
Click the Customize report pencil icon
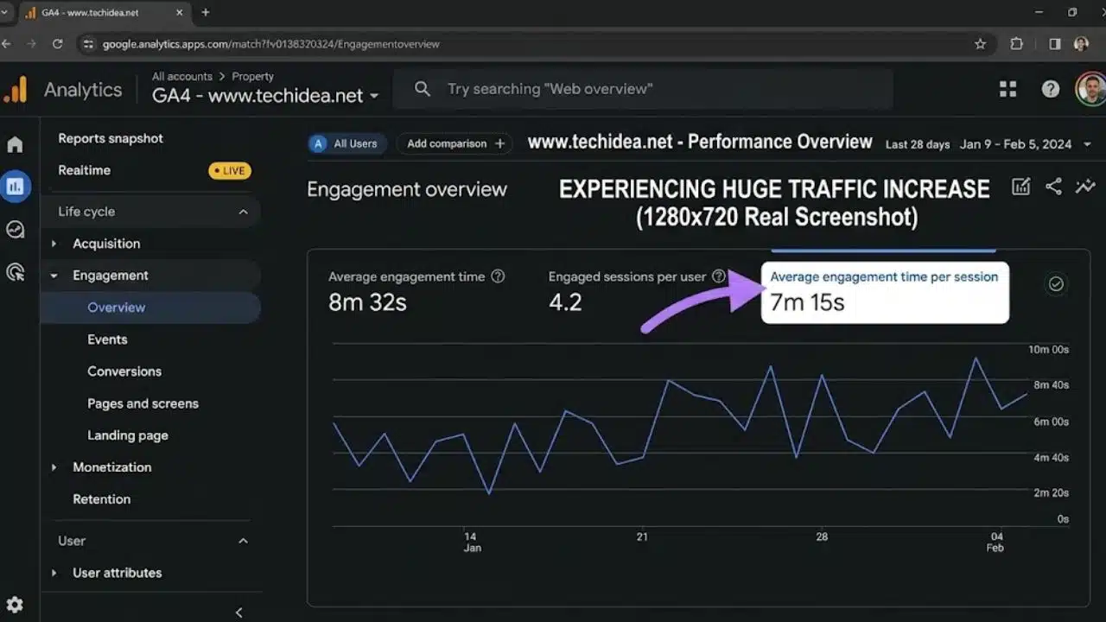[1020, 186]
